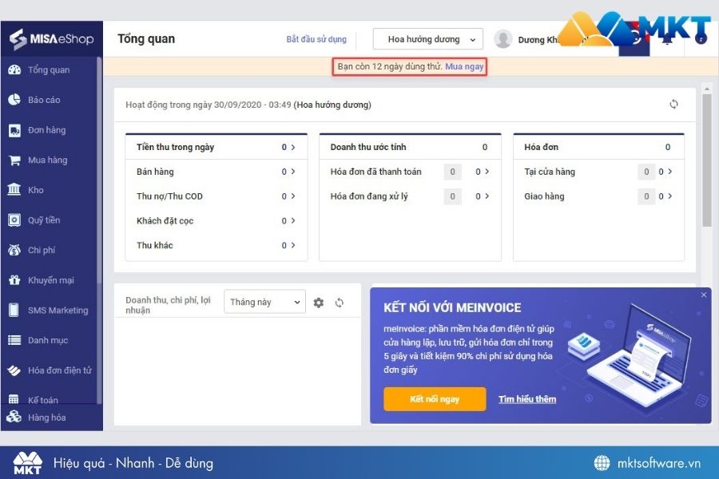Click Dương Kh... user name
719x479 pixels.
pos(538,40)
